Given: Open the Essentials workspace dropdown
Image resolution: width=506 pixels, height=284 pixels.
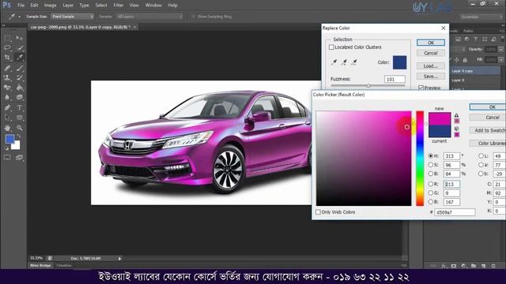Looking at the screenshot, I should (481, 17).
